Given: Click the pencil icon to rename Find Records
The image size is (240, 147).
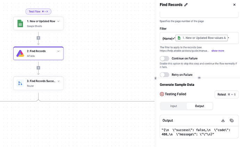Looking at the screenshot, I should click(186, 5).
